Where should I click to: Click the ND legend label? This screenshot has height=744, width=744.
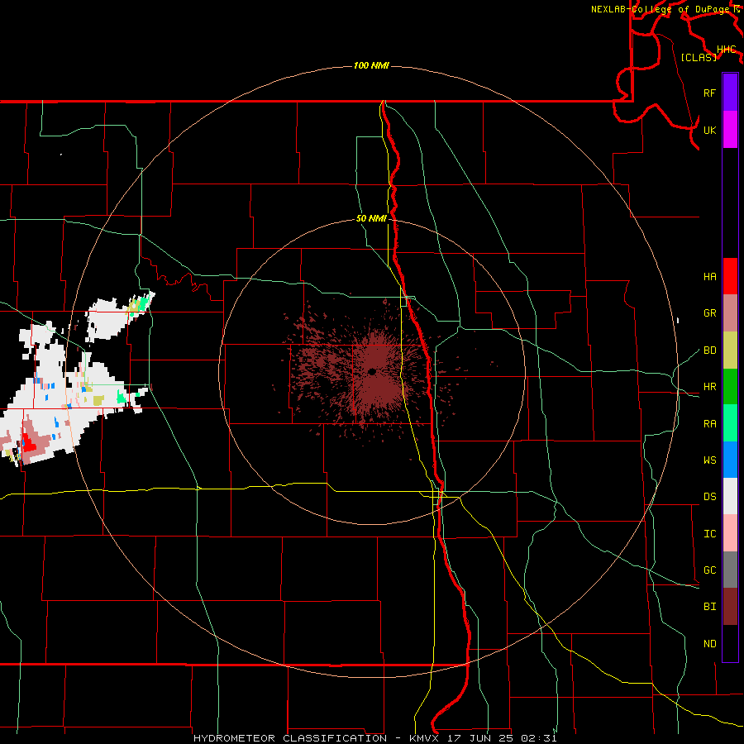point(709,643)
